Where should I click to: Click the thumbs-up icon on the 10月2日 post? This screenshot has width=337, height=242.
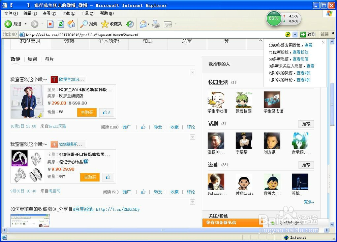pos(143,127)
